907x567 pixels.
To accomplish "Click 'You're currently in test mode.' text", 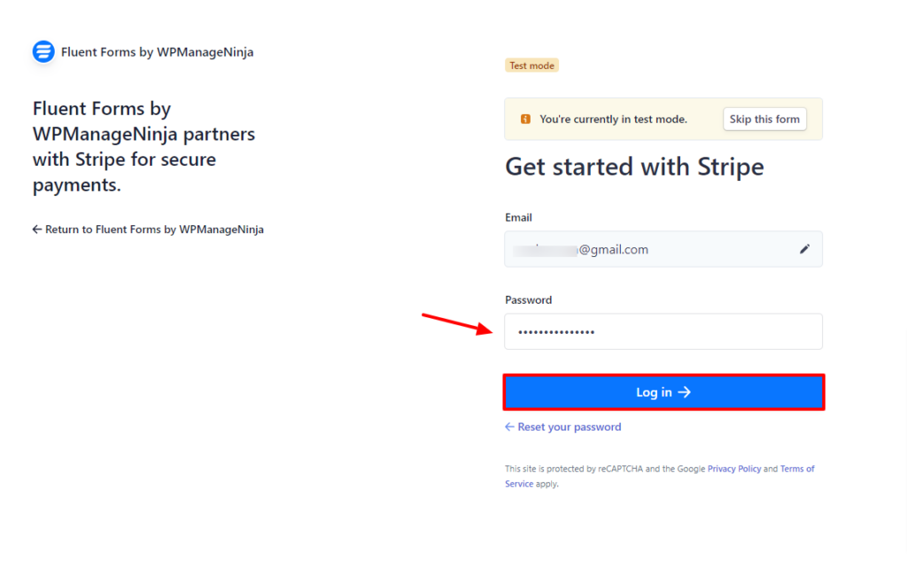I will click(613, 120).
